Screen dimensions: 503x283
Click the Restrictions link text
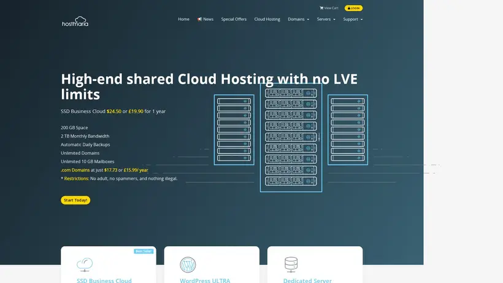pos(76,179)
